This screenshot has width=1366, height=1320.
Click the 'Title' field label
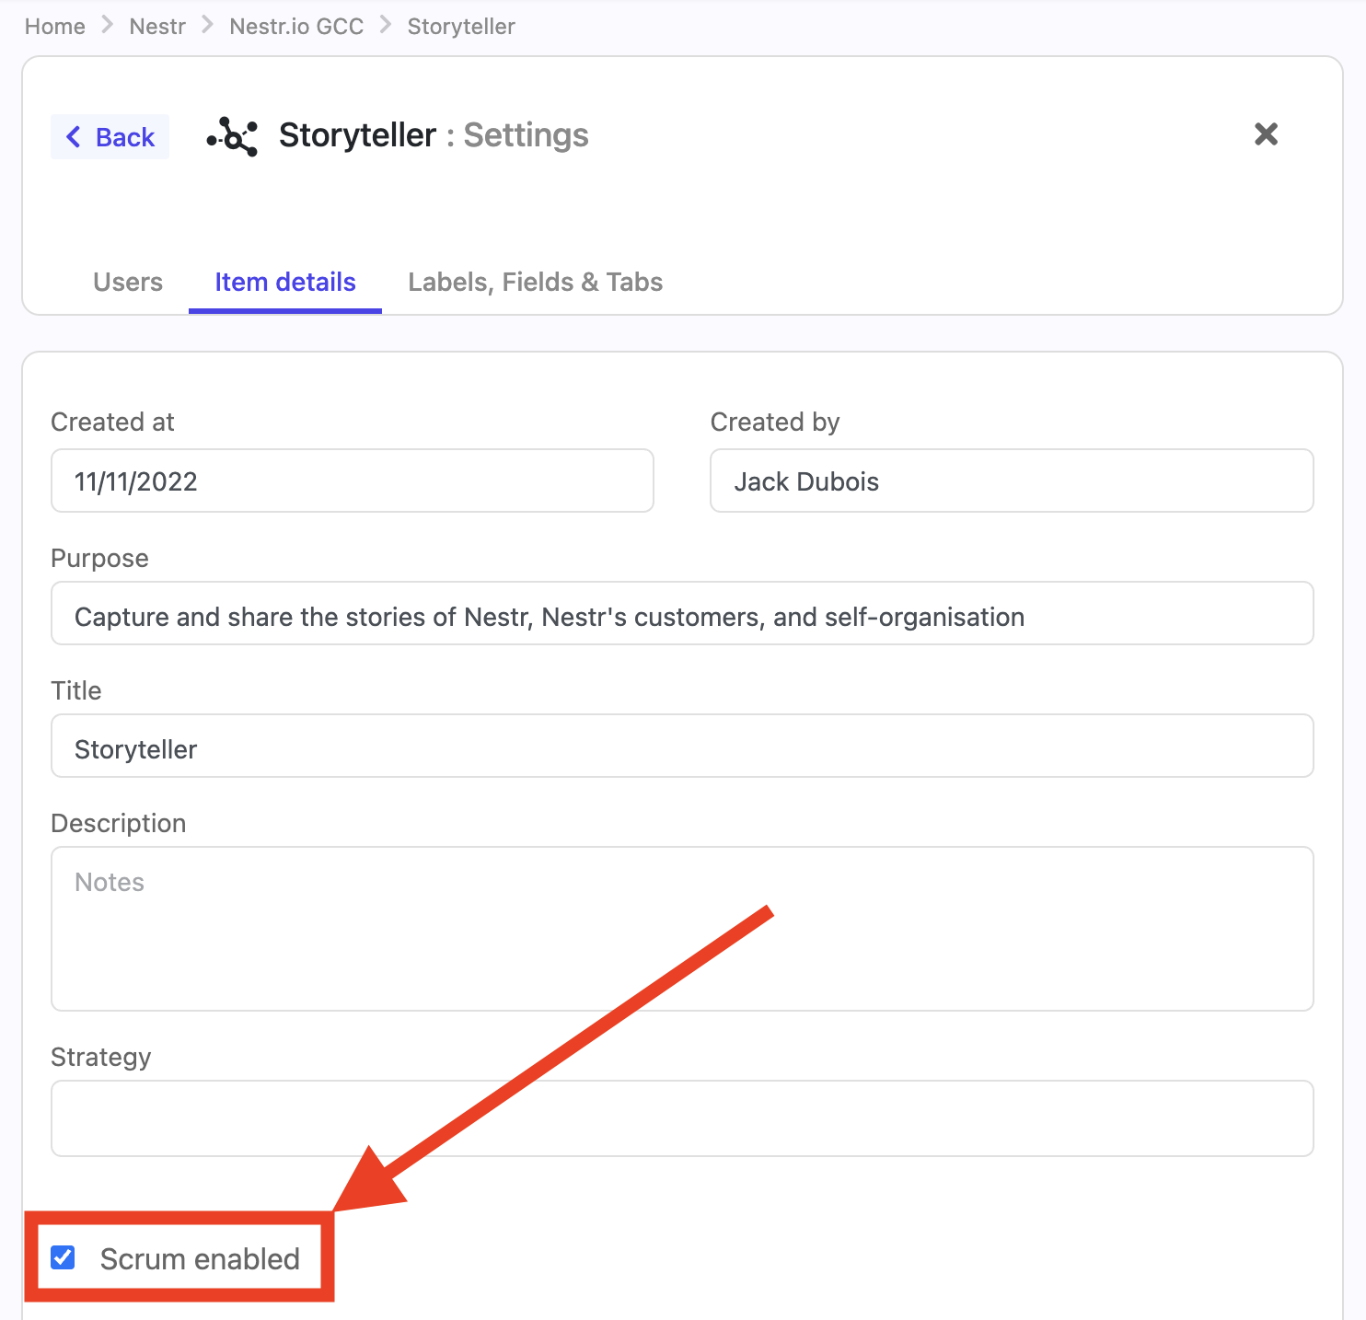click(x=76, y=690)
